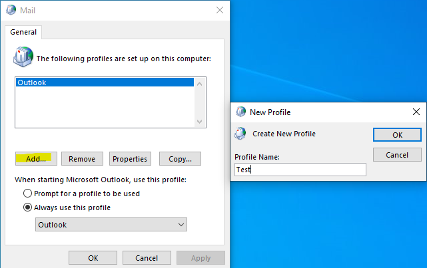The image size is (427, 268).
Task: Click the New Profile title bar icon
Action: click(240, 112)
